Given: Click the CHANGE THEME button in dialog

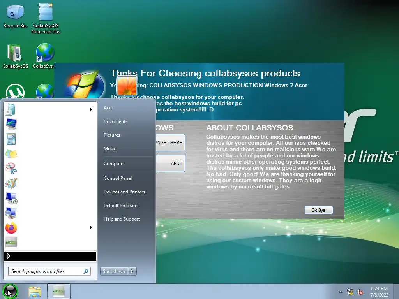Looking at the screenshot, I should tap(171, 142).
